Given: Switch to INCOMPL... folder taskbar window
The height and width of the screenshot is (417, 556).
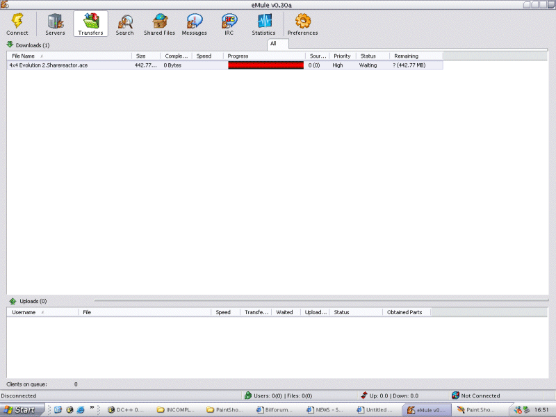Looking at the screenshot, I should click(177, 410).
